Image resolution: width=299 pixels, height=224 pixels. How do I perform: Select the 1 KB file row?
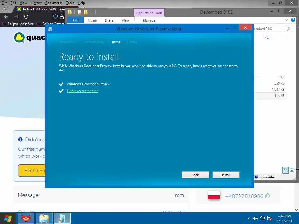(x=270, y=77)
